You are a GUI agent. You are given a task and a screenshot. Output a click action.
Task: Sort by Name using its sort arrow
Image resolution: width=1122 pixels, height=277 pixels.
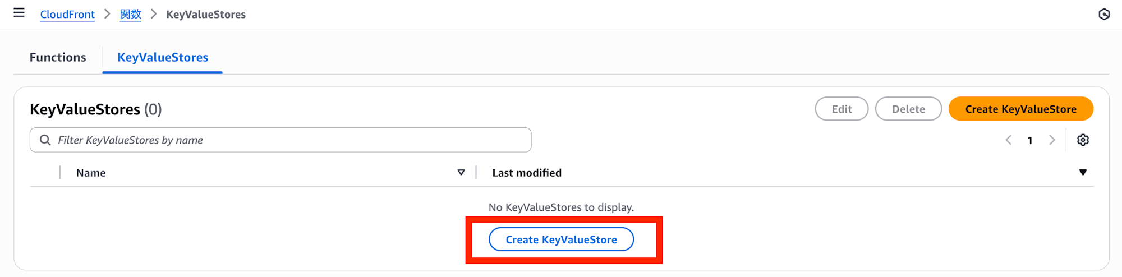point(461,173)
